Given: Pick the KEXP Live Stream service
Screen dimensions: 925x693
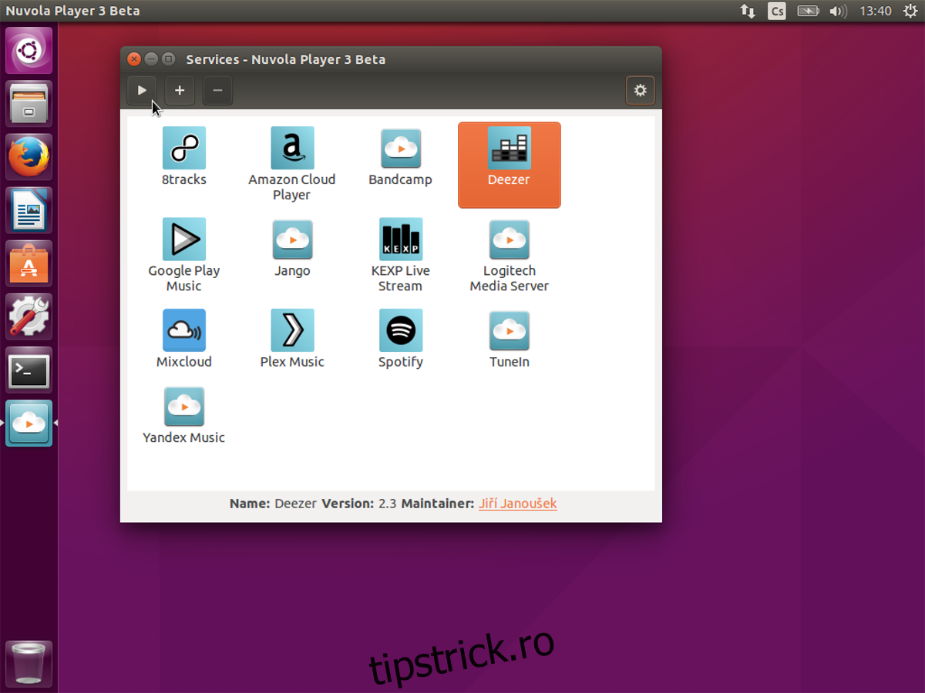Looking at the screenshot, I should 400,239.
